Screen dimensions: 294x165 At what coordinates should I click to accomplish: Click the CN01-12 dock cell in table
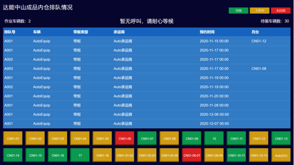[259, 41]
